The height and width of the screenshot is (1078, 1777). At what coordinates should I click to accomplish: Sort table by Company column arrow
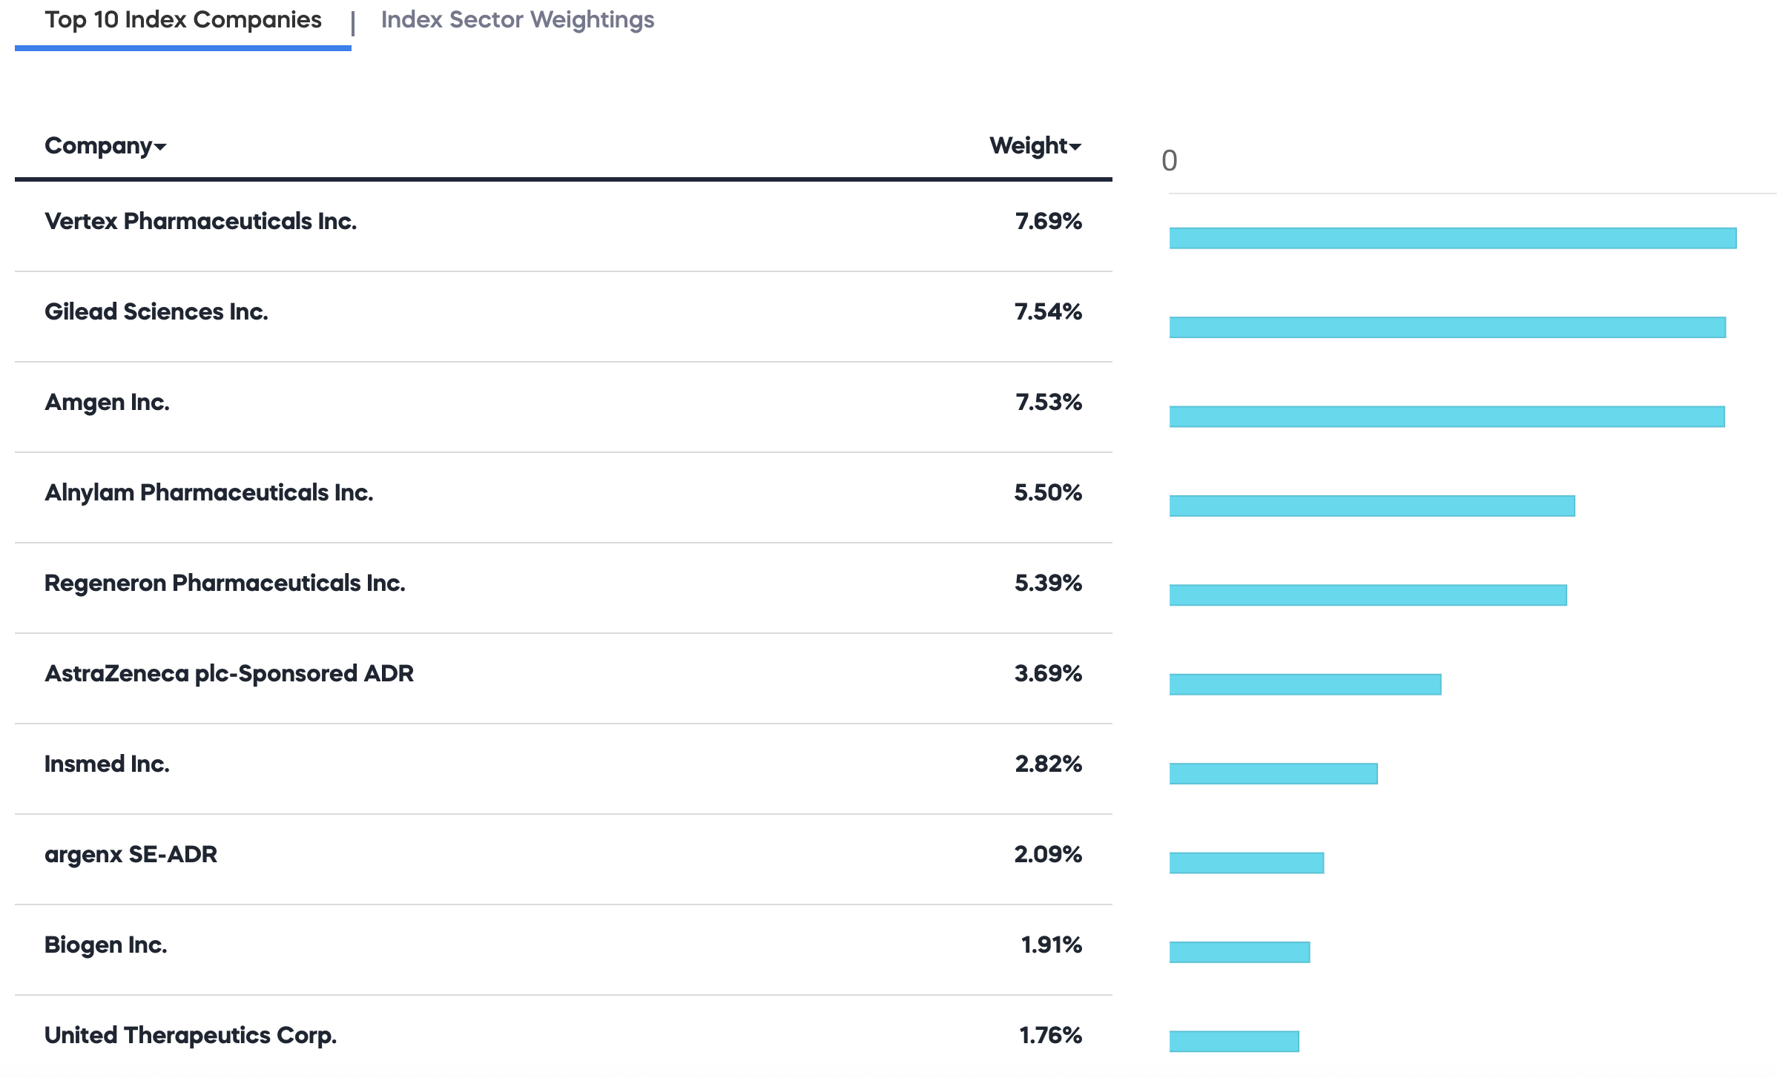click(160, 147)
